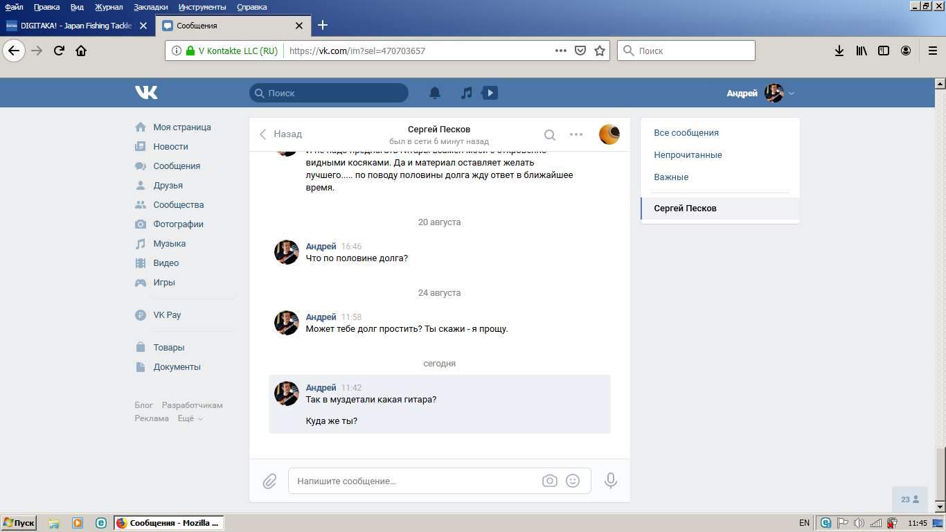Viewport: 946px width, 532px height.
Task: Bookmark this page with star icon
Action: (600, 51)
